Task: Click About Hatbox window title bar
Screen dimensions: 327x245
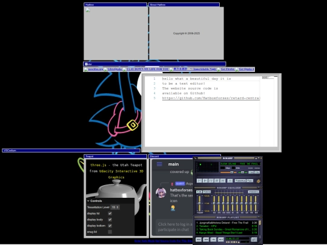Action: tap(184, 5)
